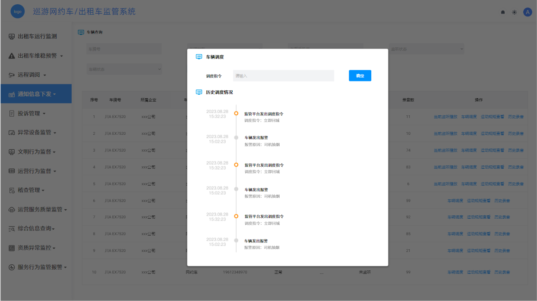Viewport: 537px width, 301px height.
Task: Click the 出租车运行监测 monitor icon
Action: click(x=12, y=37)
